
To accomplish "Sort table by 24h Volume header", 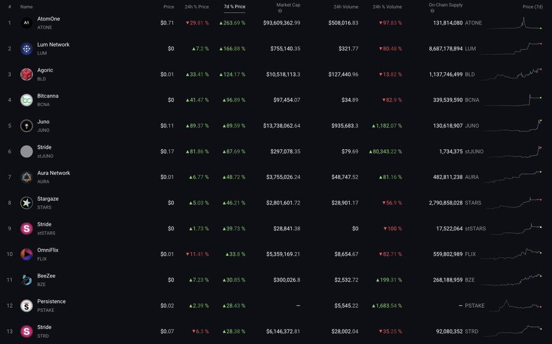I will (x=346, y=7).
